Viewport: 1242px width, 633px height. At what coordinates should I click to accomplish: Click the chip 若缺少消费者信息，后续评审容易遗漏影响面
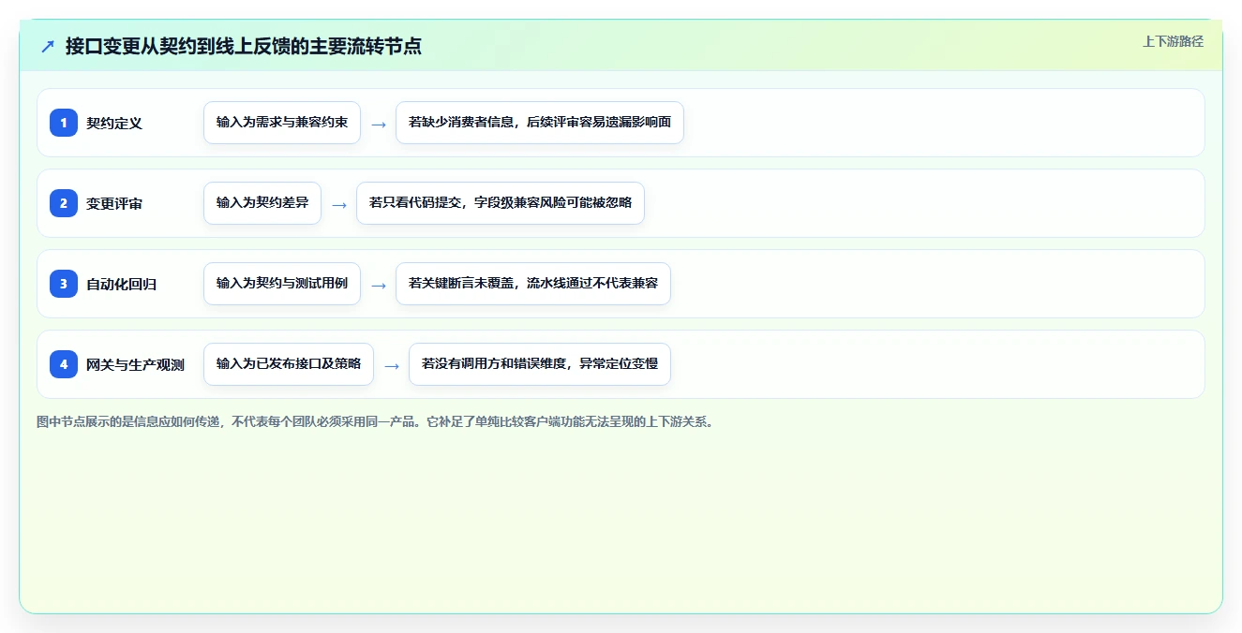pos(540,123)
